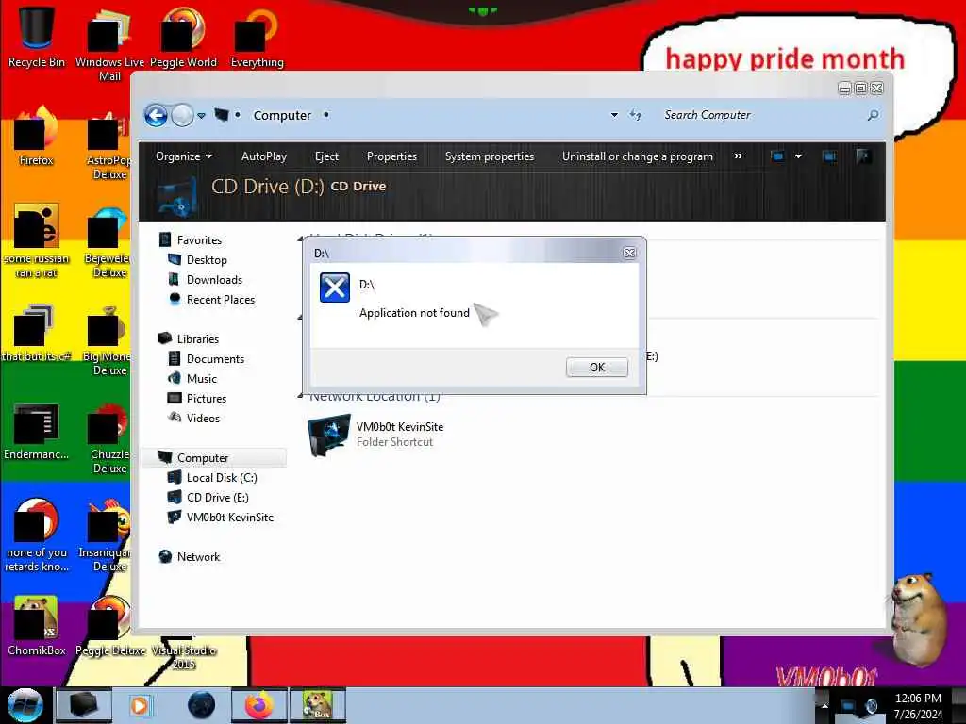This screenshot has width=966, height=724.
Task: Select VM0b0t KevinSite in sidebar
Action: click(230, 517)
